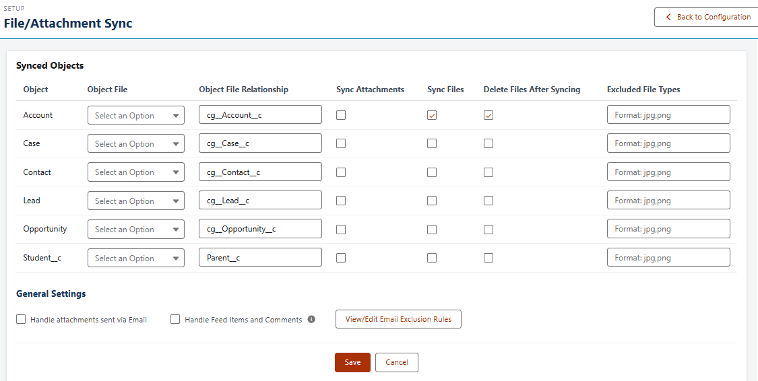Image resolution: width=758 pixels, height=381 pixels.
Task: Click the Account object label
Action: click(x=38, y=115)
